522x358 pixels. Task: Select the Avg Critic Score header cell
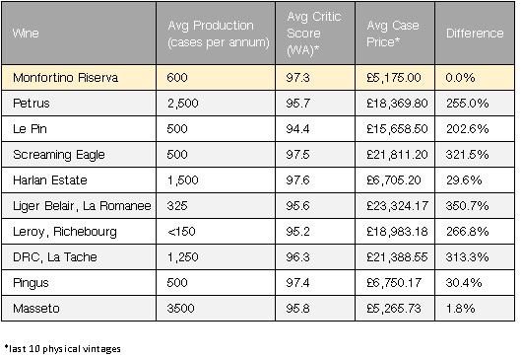point(315,34)
